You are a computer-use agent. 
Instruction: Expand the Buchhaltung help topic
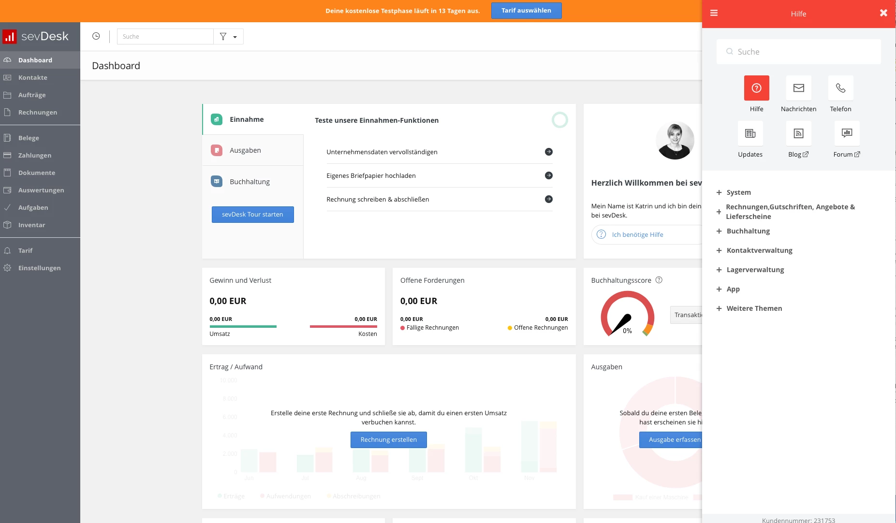click(x=743, y=231)
